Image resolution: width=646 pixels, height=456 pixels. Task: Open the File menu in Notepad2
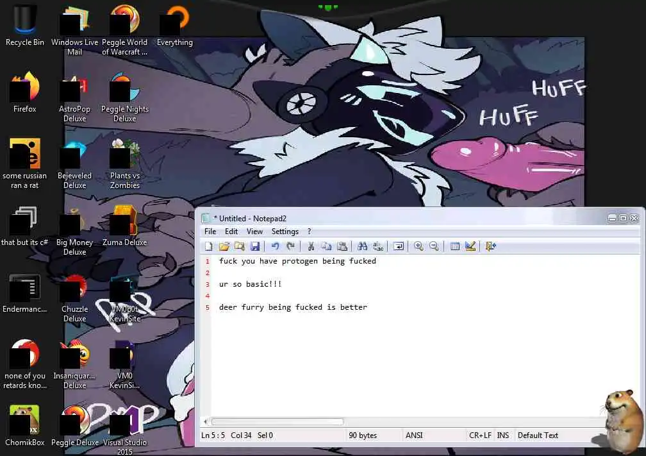tap(210, 232)
